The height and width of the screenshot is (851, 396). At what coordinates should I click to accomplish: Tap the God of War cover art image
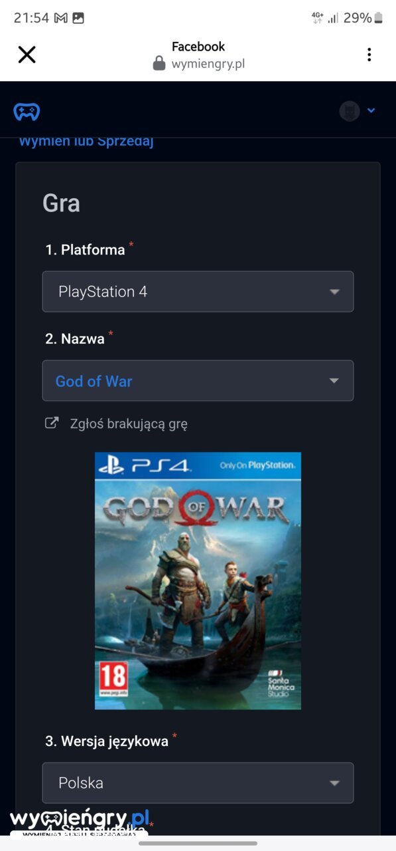pos(198,580)
